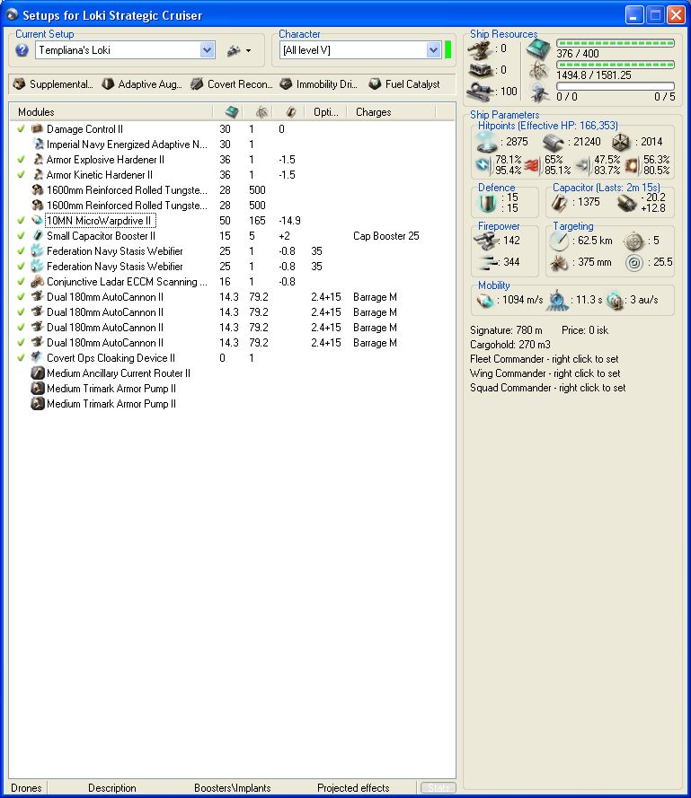The height and width of the screenshot is (798, 691).
Task: Toggle the Small Capacitor Booster II checkmark
Action: (x=21, y=236)
